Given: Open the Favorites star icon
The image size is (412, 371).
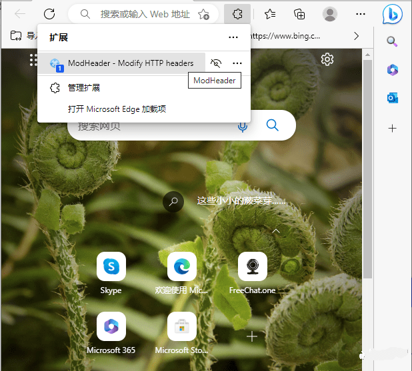Looking at the screenshot, I should [270, 14].
